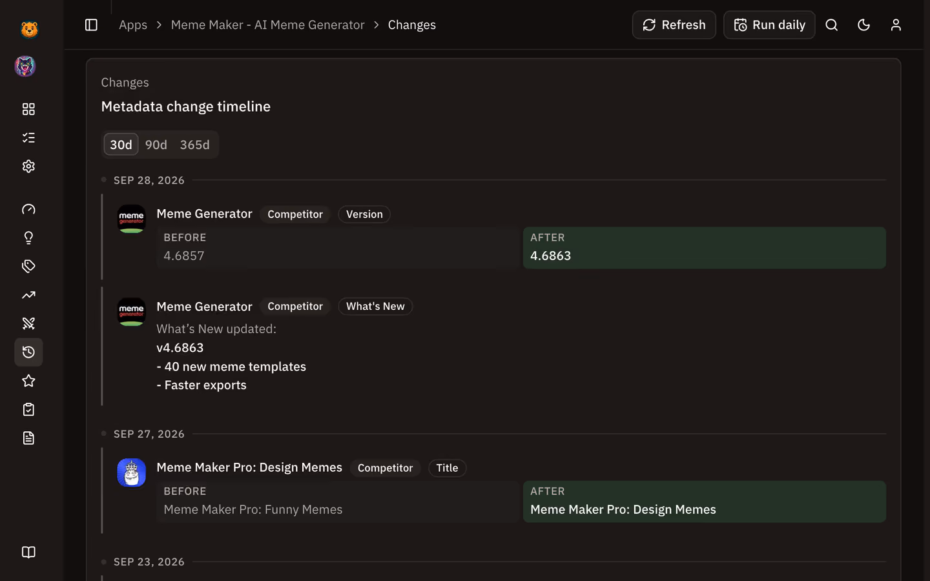Open the trending arrow icon
The width and height of the screenshot is (930, 581).
(x=28, y=295)
